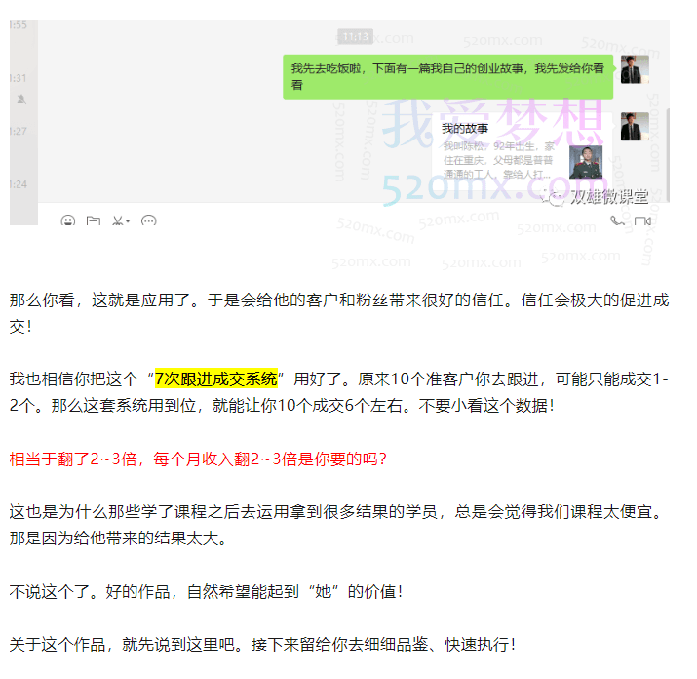Start a video call with camera icon
The height and width of the screenshot is (679, 697).
tap(642, 220)
